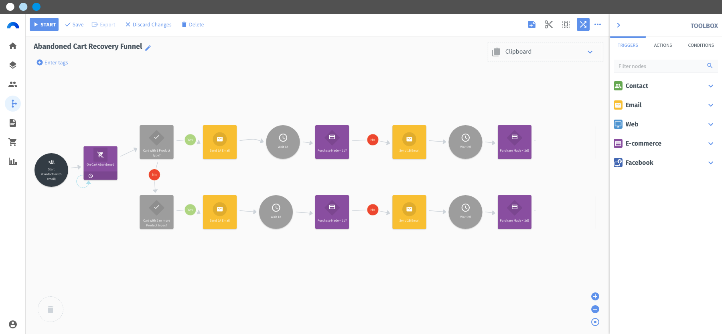Image resolution: width=722 pixels, height=334 pixels.
Task: Open the bar chart reports icon
Action: click(x=13, y=161)
